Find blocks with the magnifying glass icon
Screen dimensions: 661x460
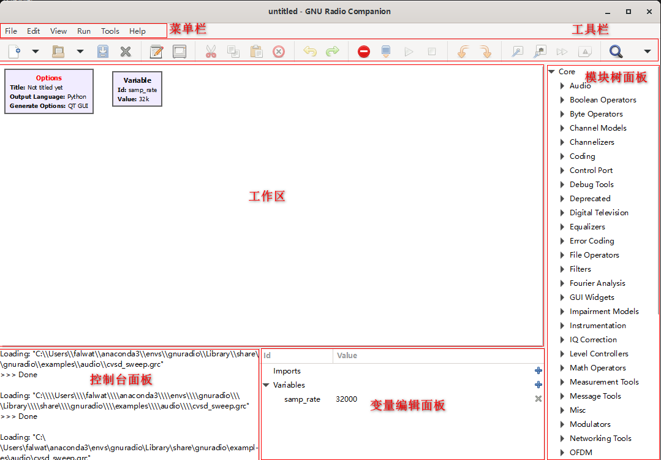(616, 52)
